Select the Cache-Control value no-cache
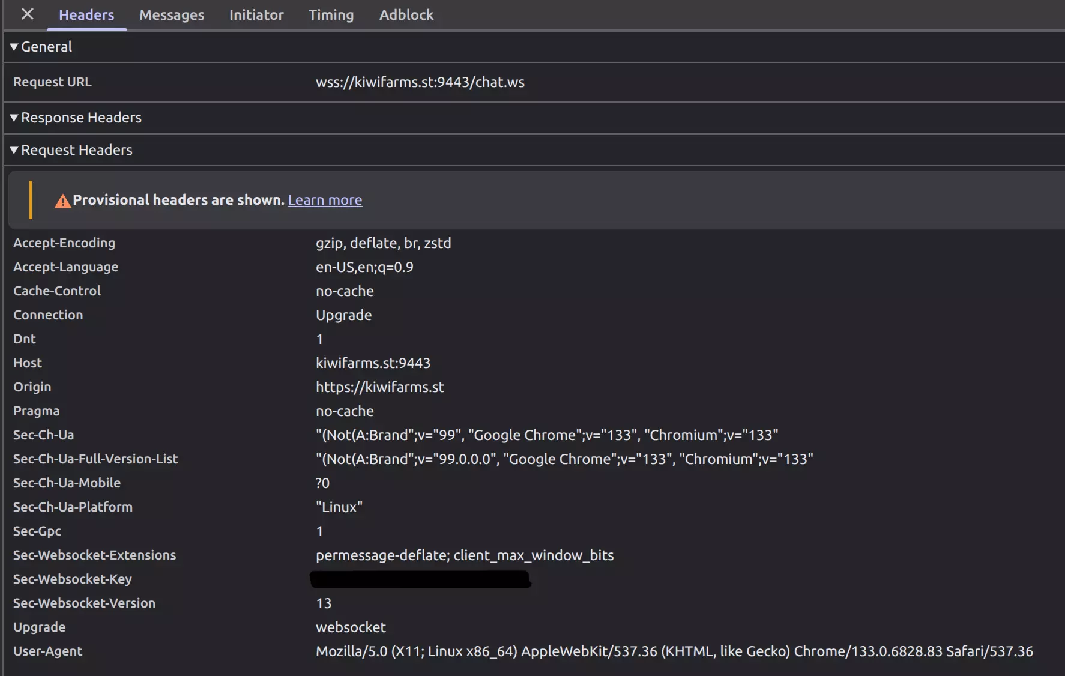 pyautogui.click(x=345, y=291)
